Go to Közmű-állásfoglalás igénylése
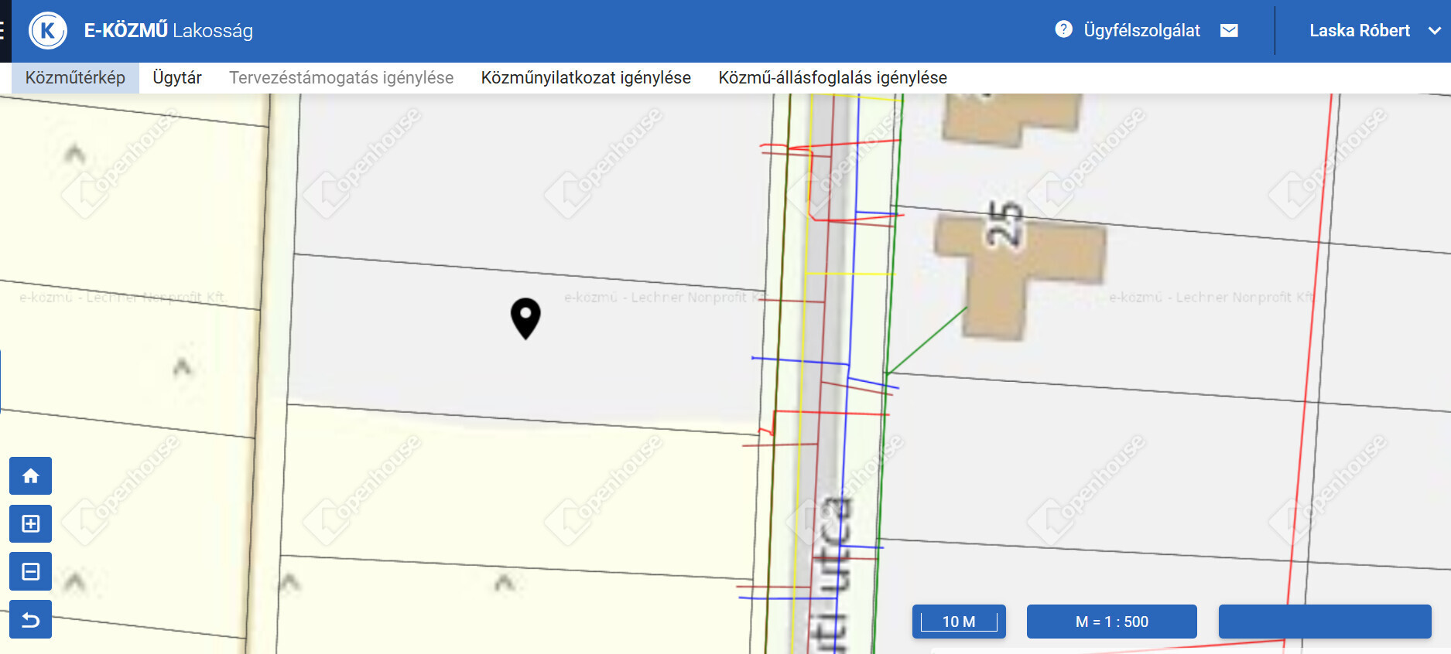Viewport: 1451px width, 654px height. point(833,78)
